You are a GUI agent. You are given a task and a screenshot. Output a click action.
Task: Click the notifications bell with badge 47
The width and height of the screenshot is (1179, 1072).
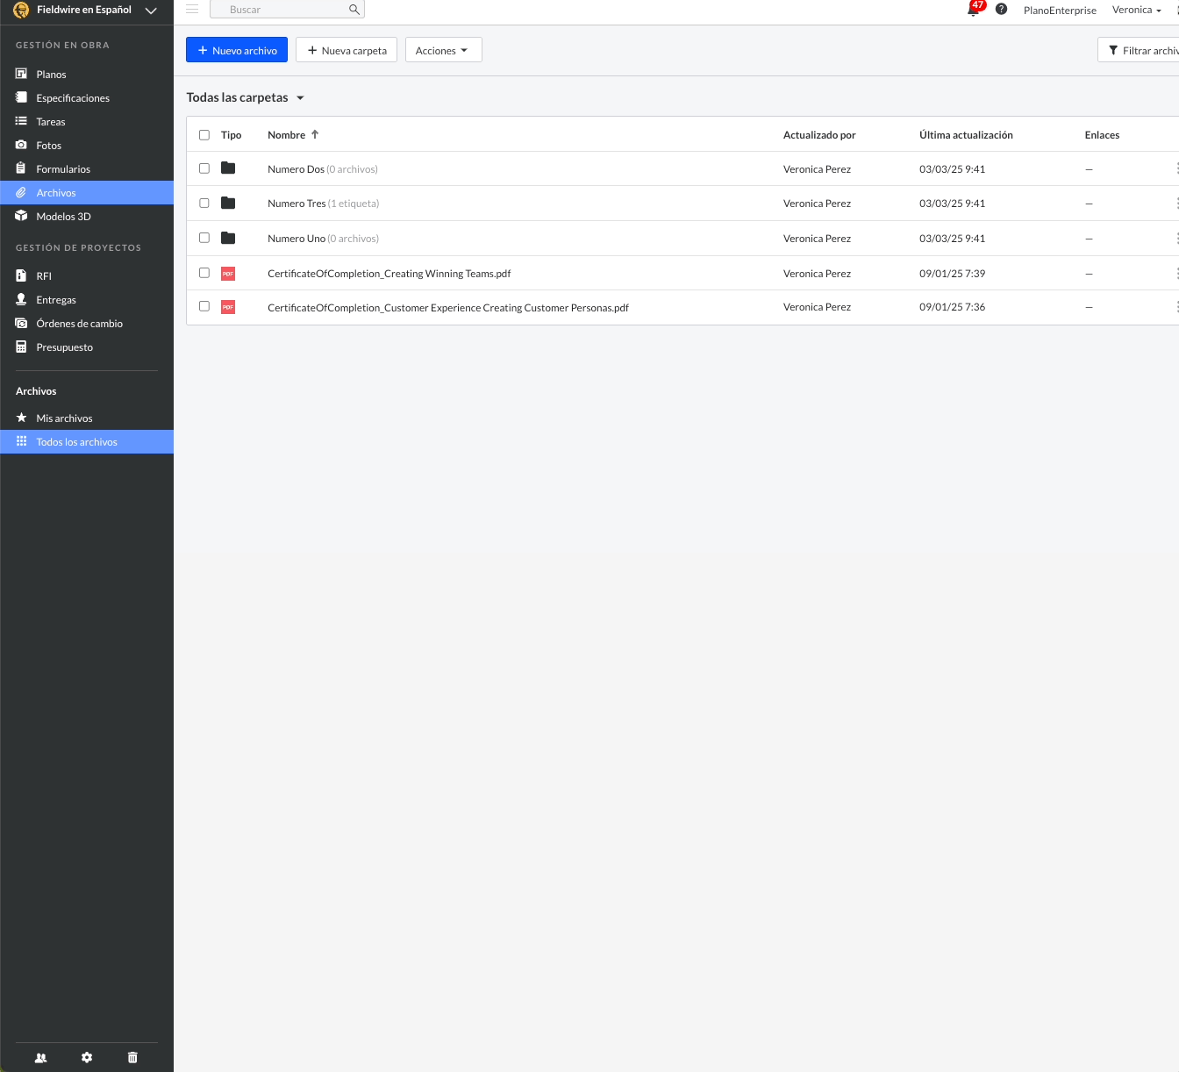(974, 9)
